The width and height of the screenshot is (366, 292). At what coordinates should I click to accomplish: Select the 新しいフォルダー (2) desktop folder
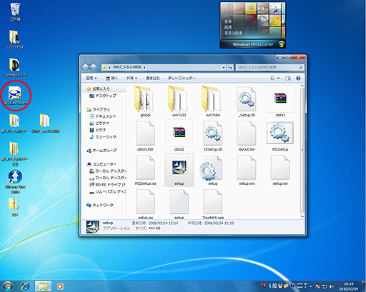pyautogui.click(x=15, y=153)
